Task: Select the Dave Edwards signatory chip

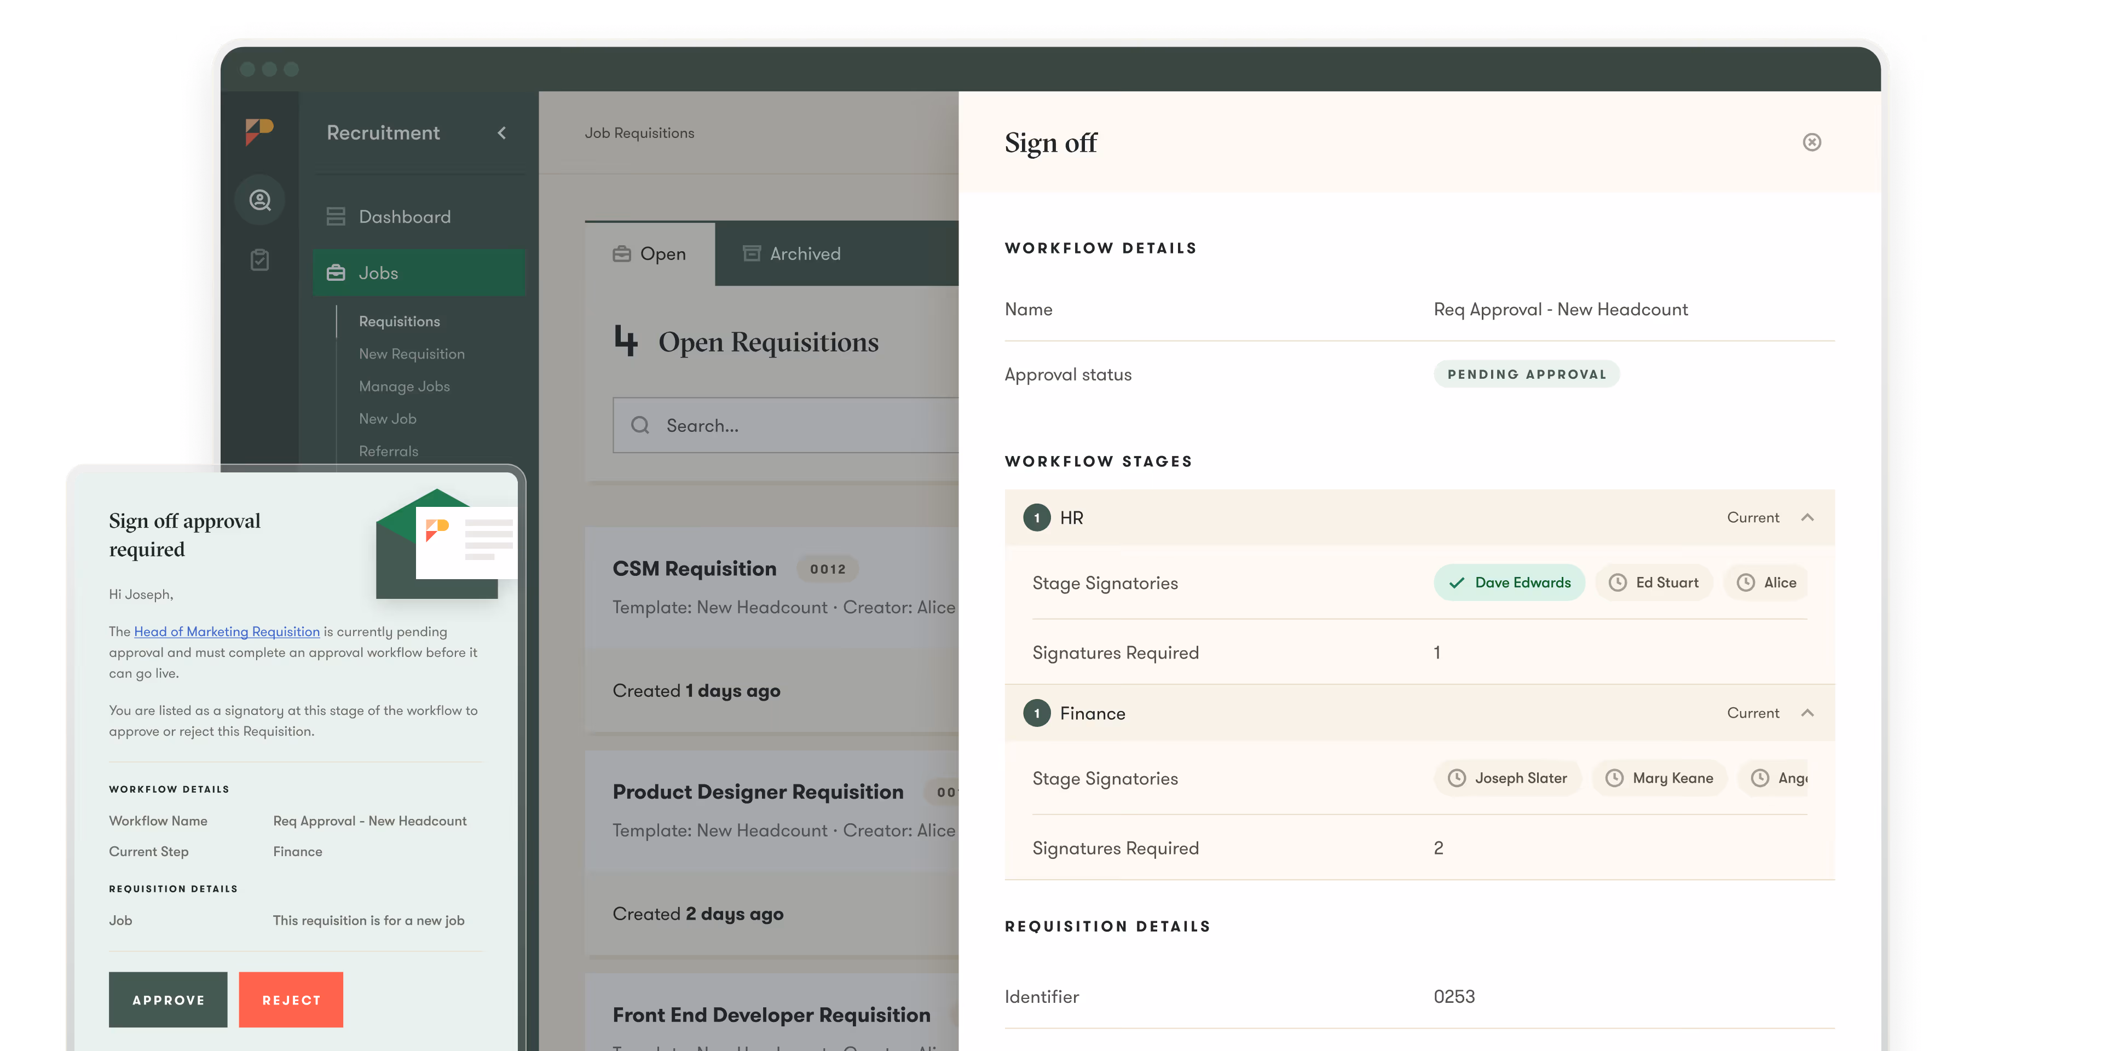Action: pos(1509,582)
